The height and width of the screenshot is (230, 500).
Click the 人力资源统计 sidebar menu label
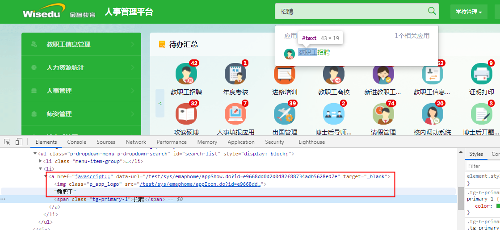[x=65, y=67]
